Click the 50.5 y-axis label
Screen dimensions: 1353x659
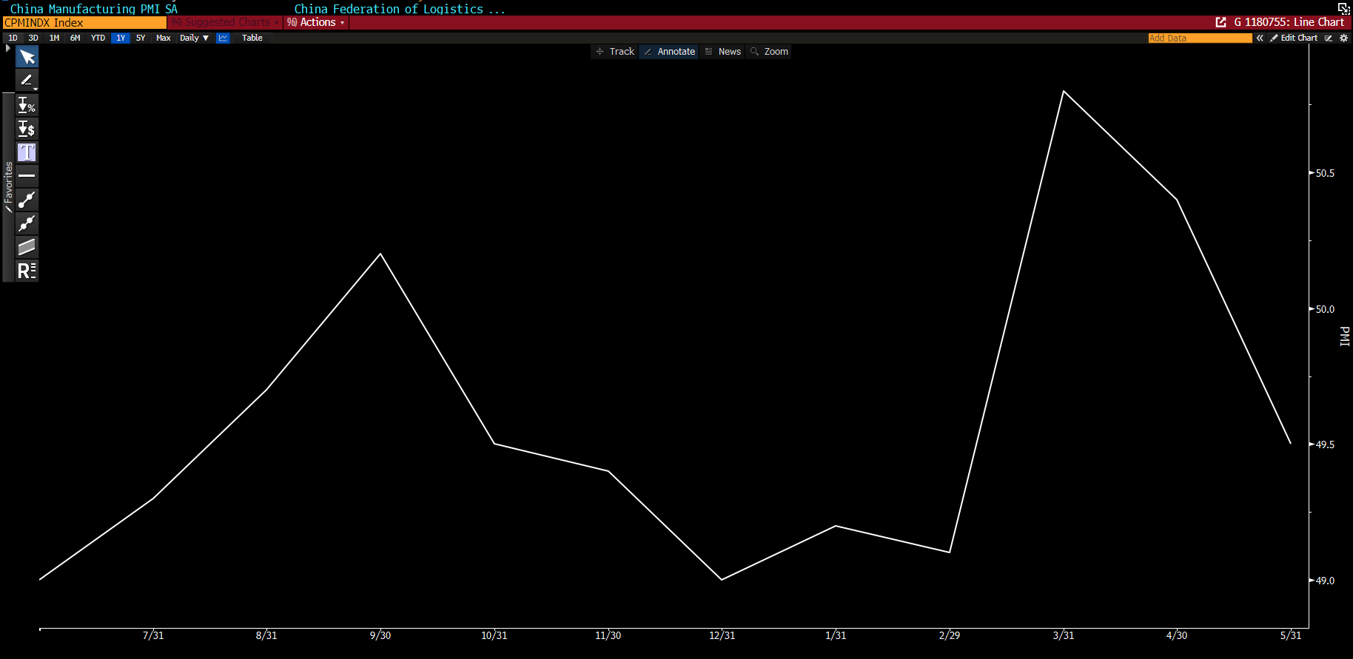(1325, 173)
